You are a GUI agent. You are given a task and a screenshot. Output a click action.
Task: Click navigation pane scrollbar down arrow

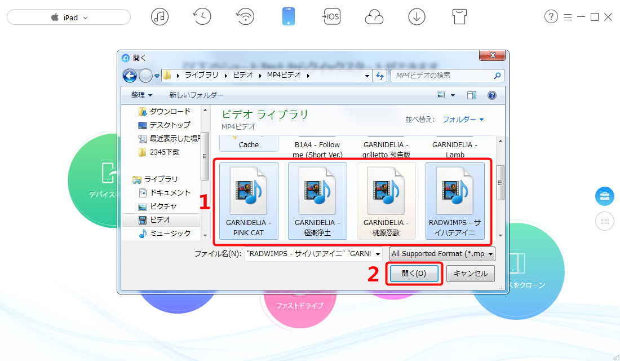tap(205, 236)
